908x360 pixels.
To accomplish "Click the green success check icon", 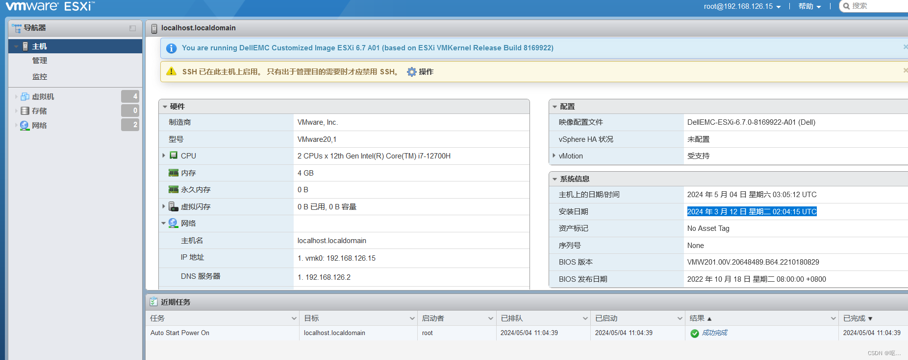I will click(695, 333).
